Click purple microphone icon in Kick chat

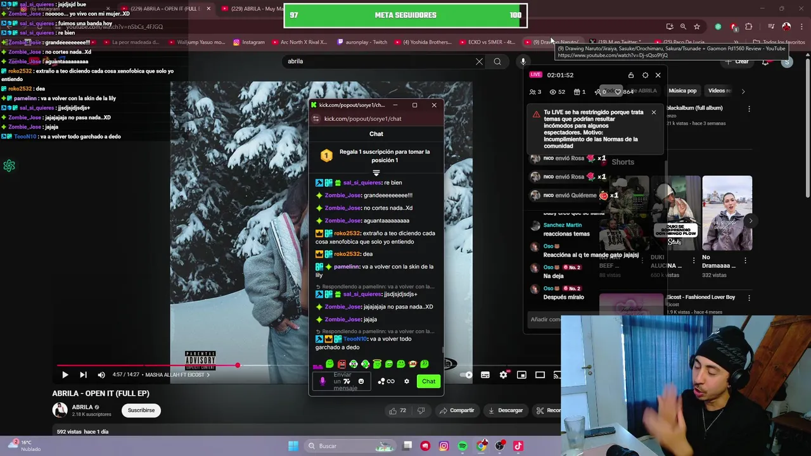pyautogui.click(x=322, y=381)
